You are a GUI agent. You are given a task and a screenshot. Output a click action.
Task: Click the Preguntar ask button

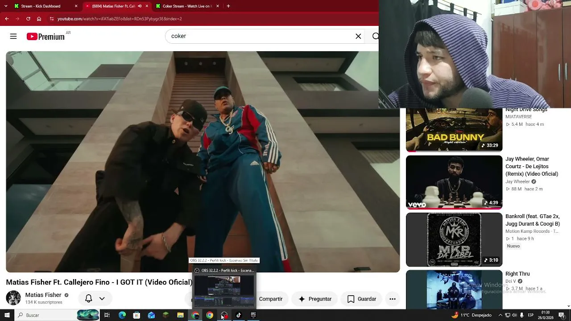point(315,299)
